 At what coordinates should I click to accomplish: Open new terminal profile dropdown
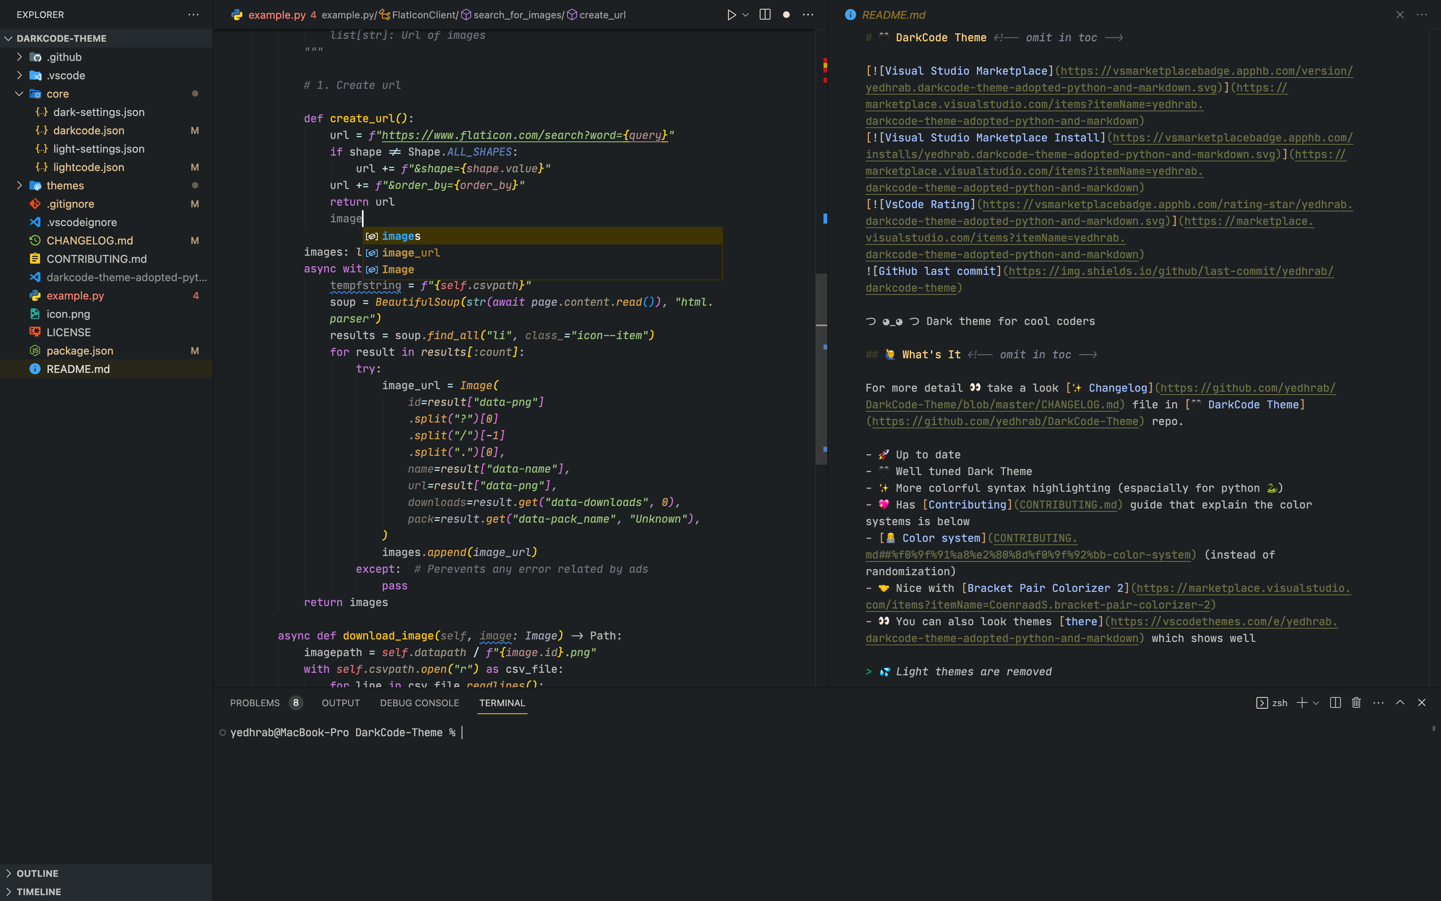tap(1316, 702)
